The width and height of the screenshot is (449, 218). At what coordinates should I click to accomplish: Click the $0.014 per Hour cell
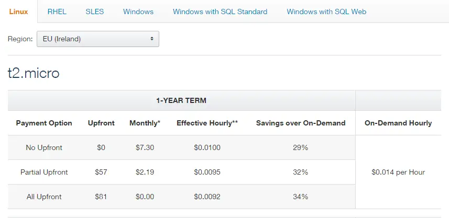pyautogui.click(x=398, y=173)
